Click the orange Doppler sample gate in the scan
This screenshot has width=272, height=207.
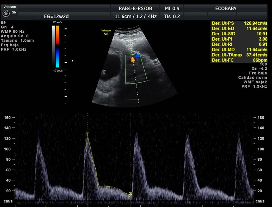click(x=133, y=60)
